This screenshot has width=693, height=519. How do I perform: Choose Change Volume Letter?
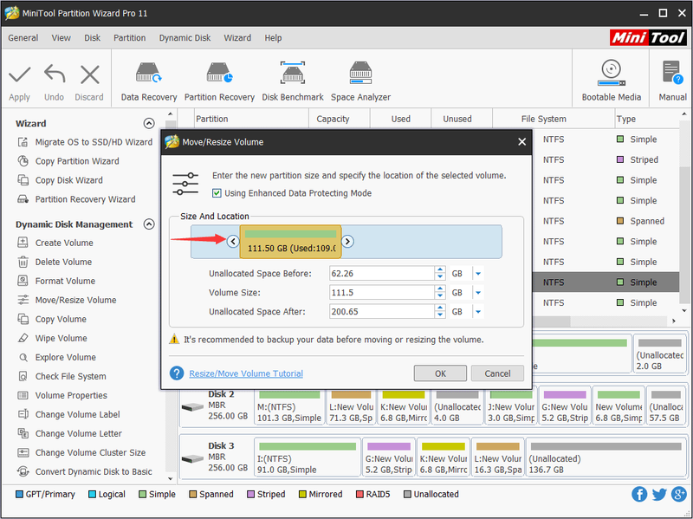point(69,433)
